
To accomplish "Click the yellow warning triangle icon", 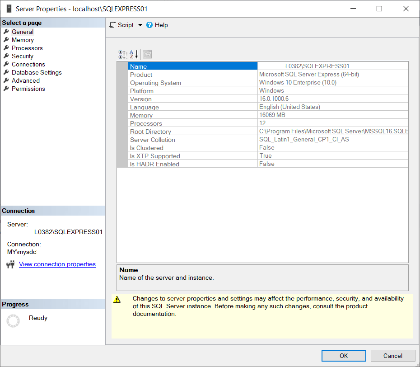I will (117, 300).
